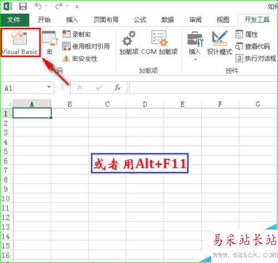Switch to the Formulas (公式) tab
The width and height of the screenshot is (278, 263).
click(x=140, y=20)
